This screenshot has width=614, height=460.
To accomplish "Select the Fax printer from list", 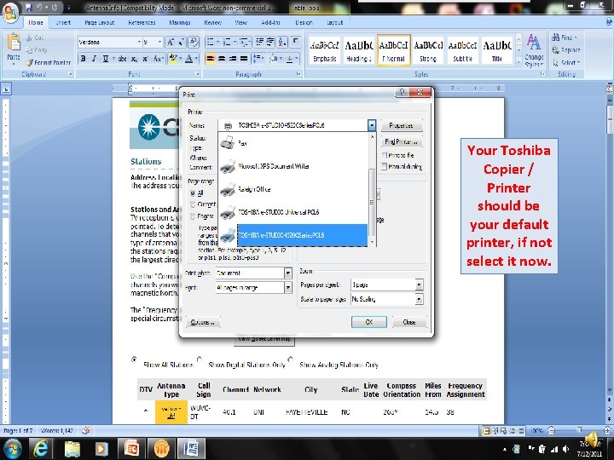I will [293, 143].
